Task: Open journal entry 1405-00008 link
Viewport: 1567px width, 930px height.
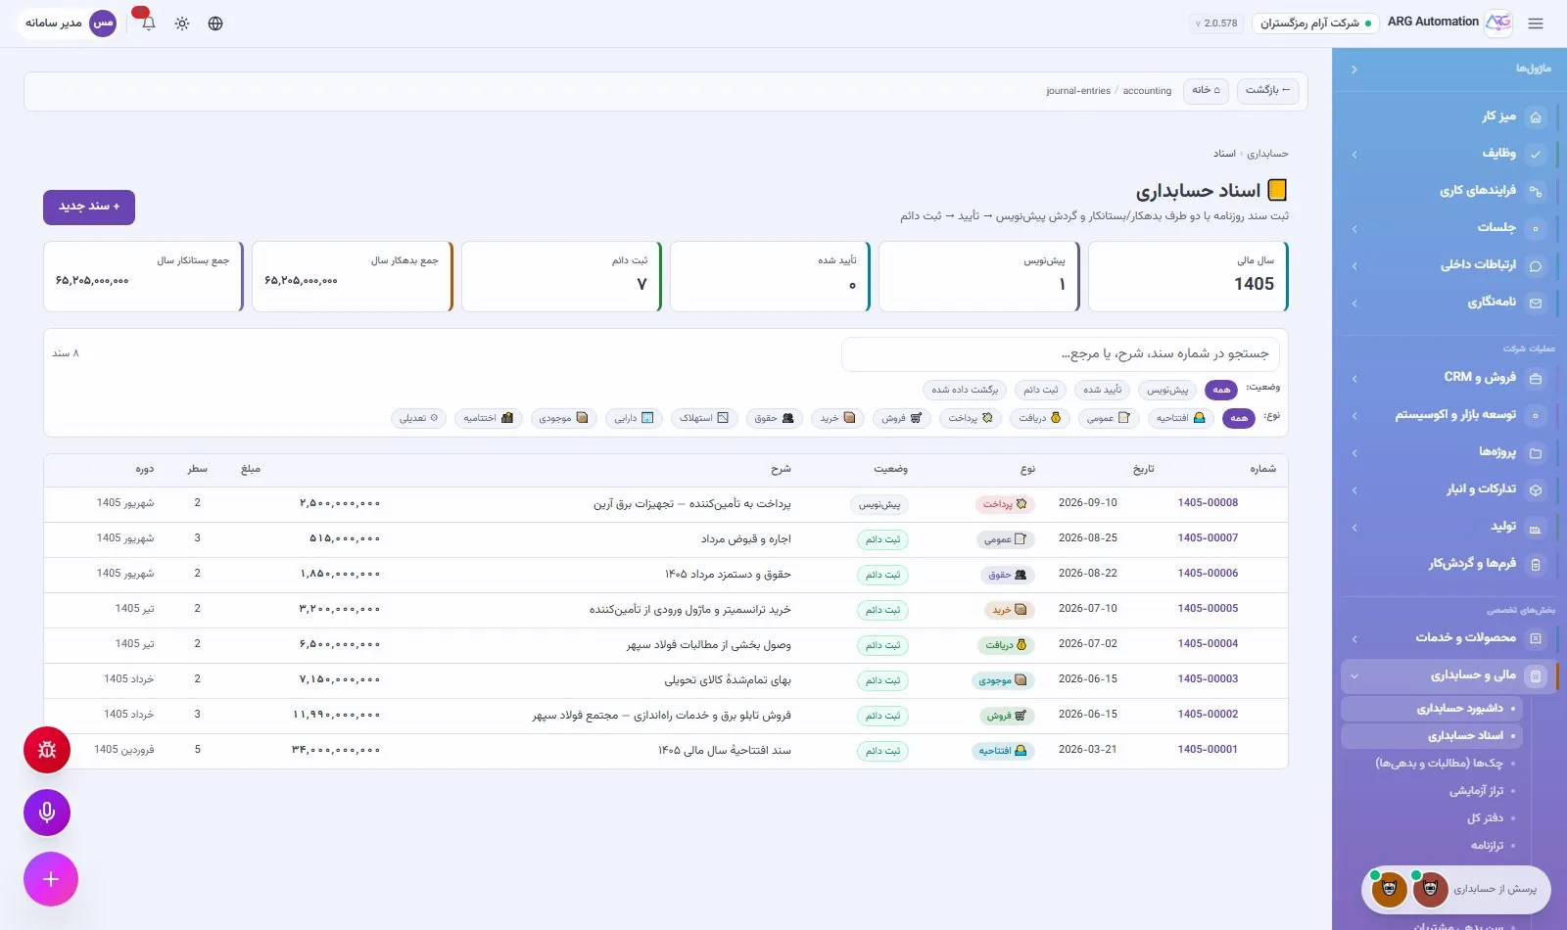Action: [1208, 503]
